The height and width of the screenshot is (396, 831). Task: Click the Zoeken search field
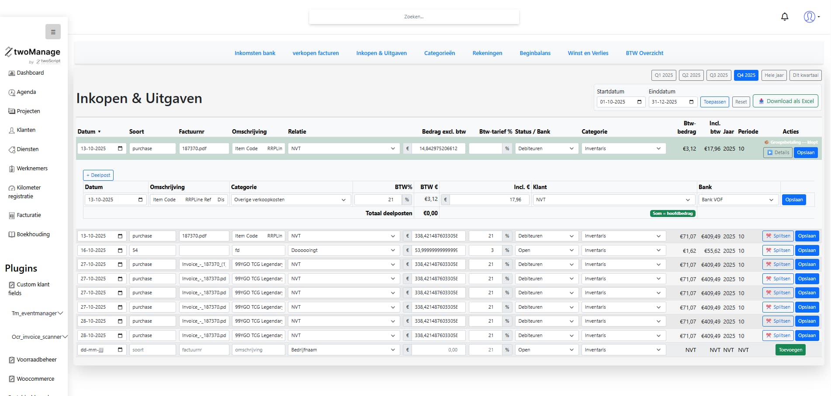[414, 17]
